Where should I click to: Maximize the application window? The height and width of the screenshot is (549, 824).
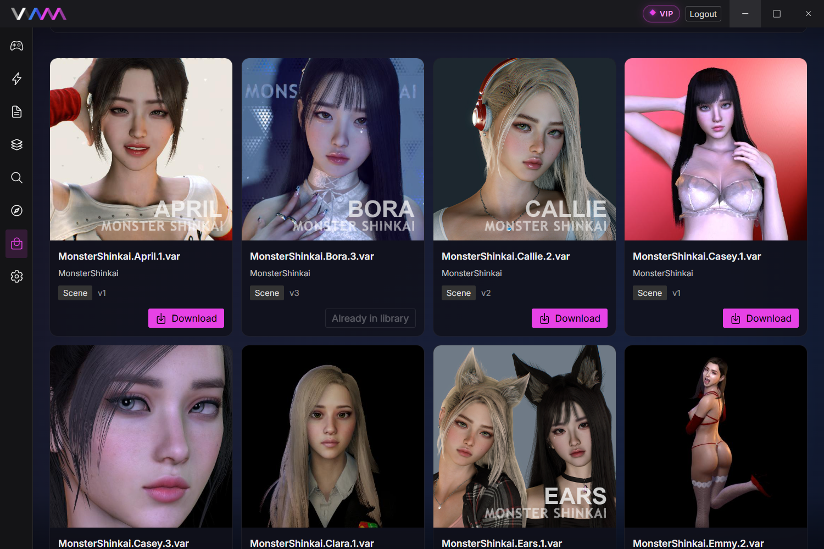point(777,14)
